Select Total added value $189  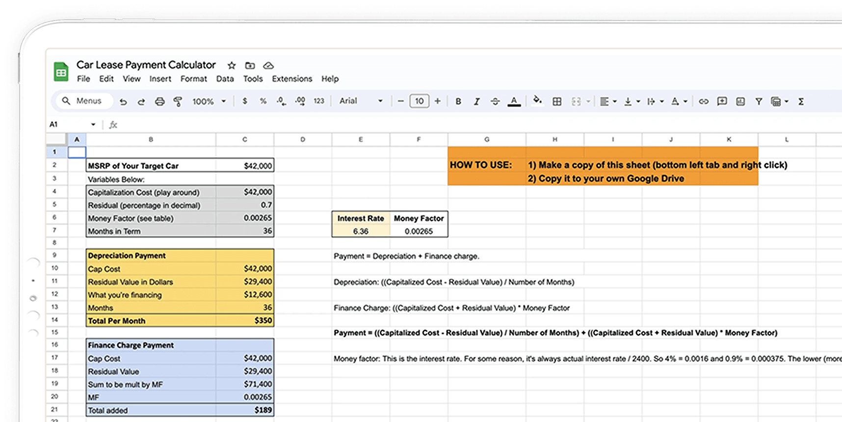tap(245, 410)
